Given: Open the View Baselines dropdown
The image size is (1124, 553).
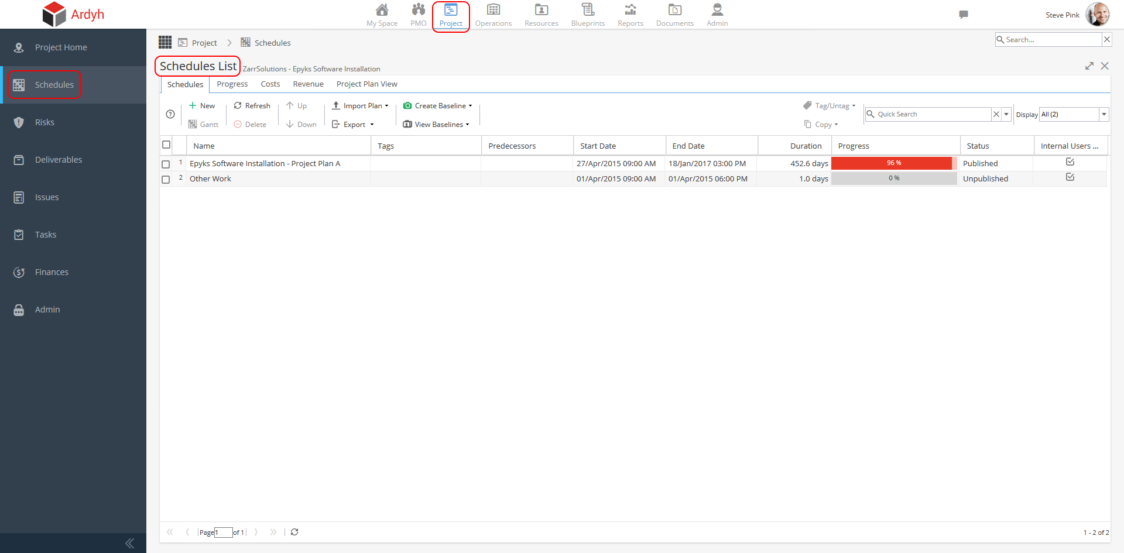Looking at the screenshot, I should (436, 124).
